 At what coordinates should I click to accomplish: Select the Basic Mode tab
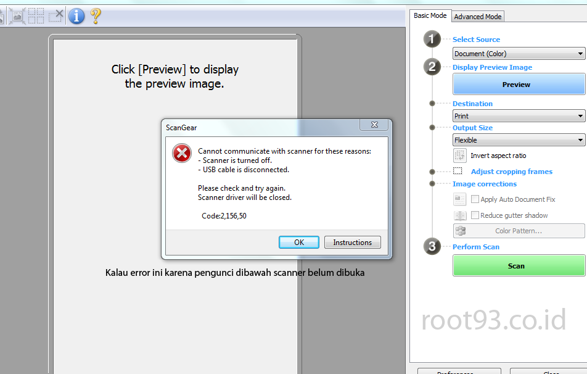(430, 15)
